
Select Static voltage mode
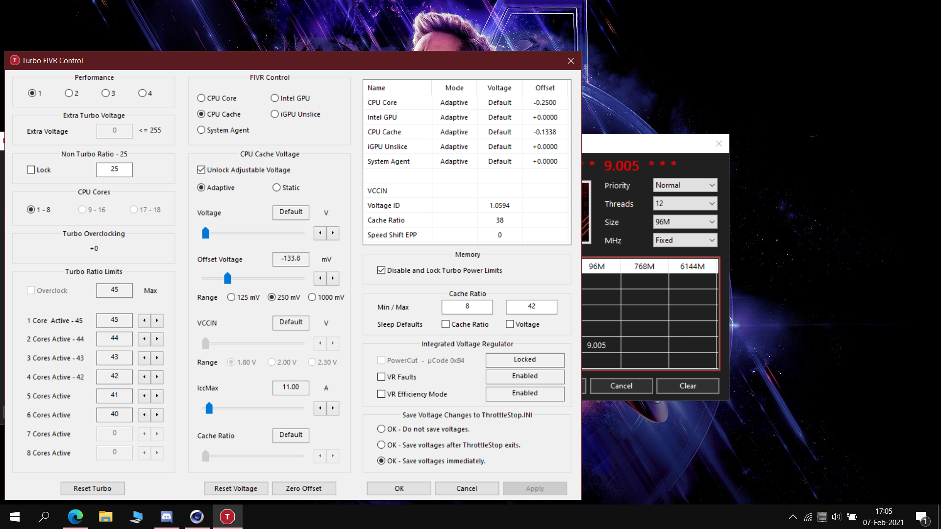click(286, 188)
